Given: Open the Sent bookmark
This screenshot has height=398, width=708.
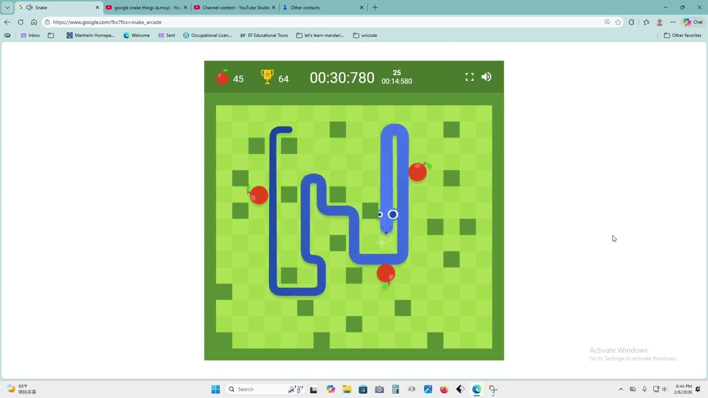Looking at the screenshot, I should point(166,35).
